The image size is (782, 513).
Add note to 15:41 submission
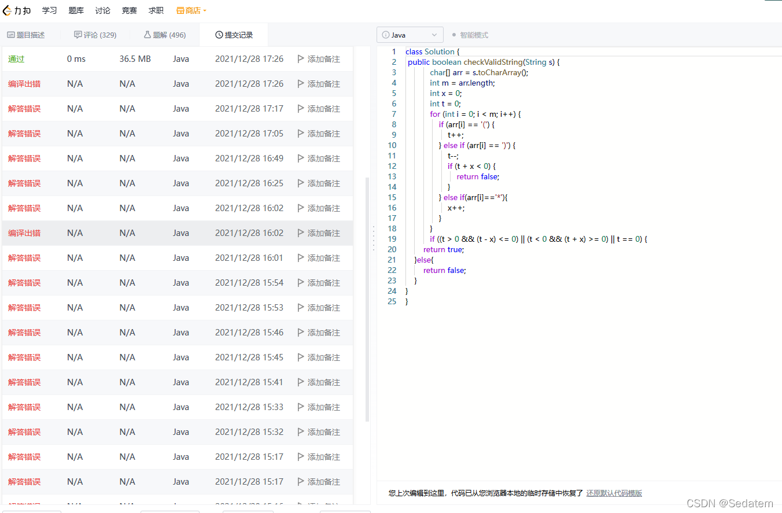pyautogui.click(x=319, y=382)
